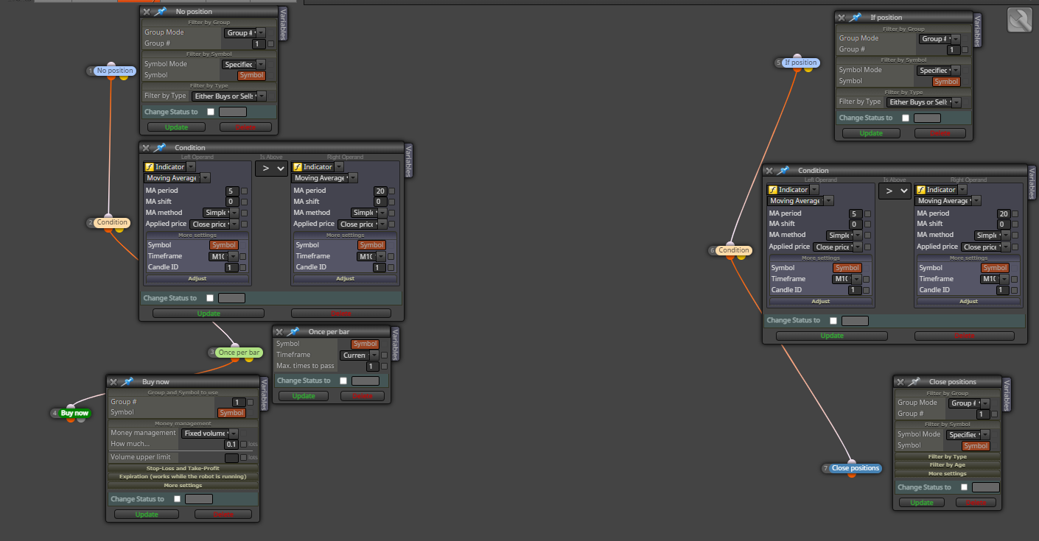Image resolution: width=1039 pixels, height=541 pixels.
Task: Open Moving Average dropdown in right Condition's right operand
Action: tap(948, 201)
